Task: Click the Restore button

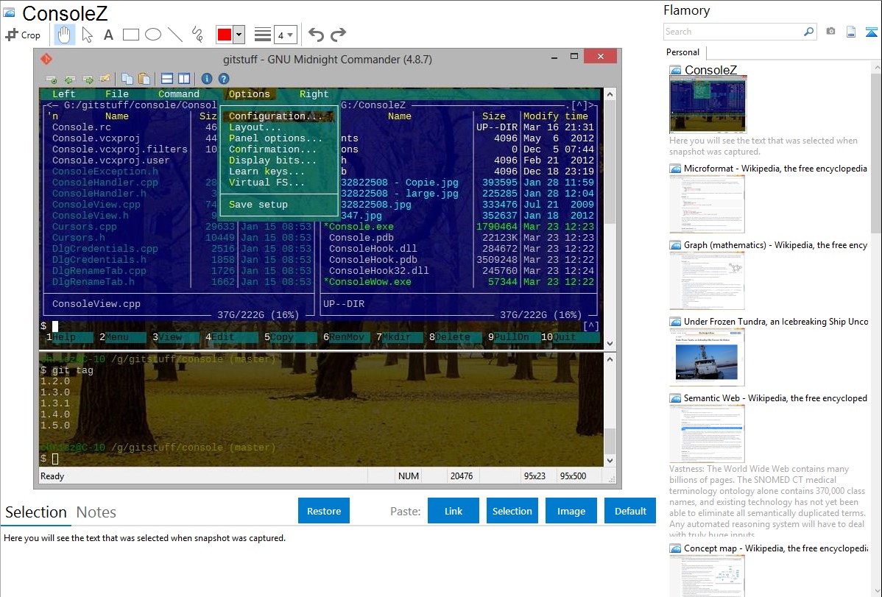Action: 324,511
